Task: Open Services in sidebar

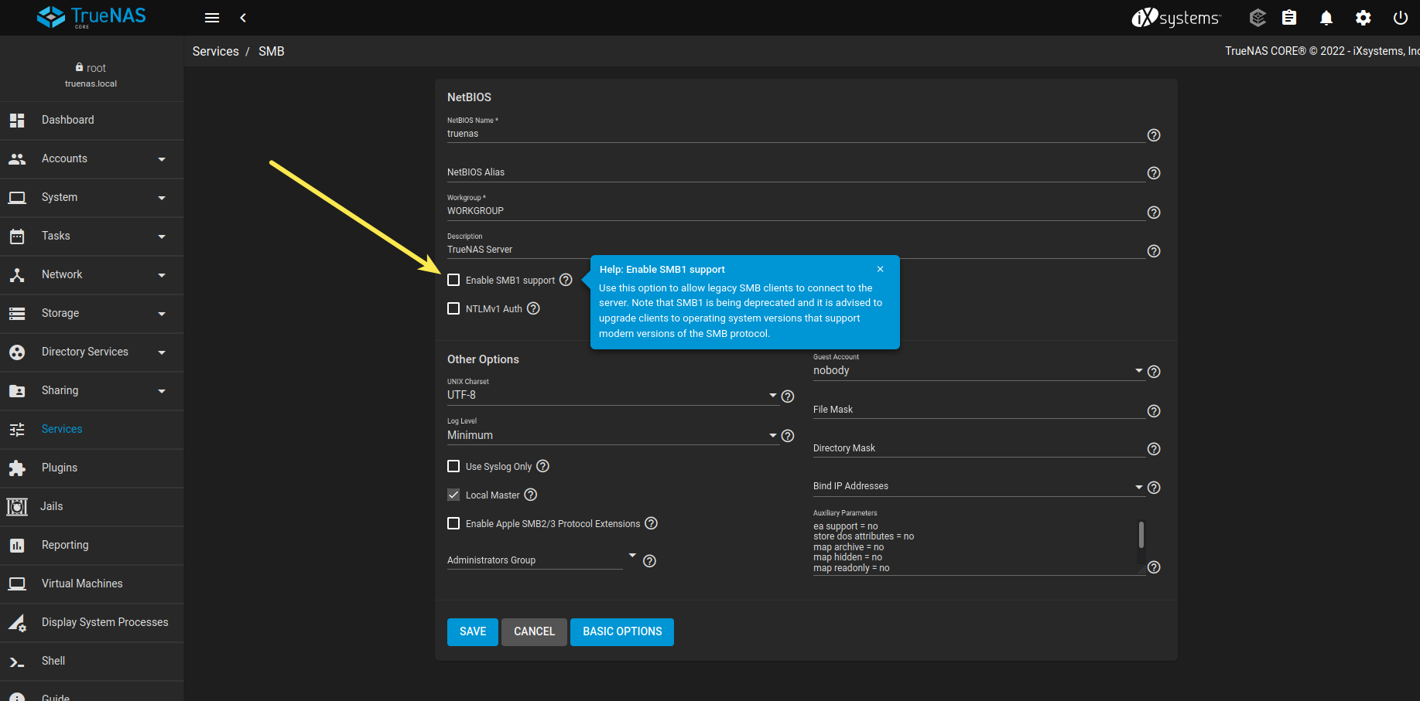Action: tap(91, 429)
